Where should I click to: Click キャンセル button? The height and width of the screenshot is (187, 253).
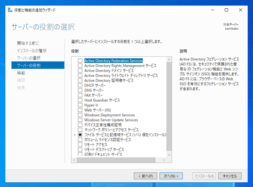point(230,176)
